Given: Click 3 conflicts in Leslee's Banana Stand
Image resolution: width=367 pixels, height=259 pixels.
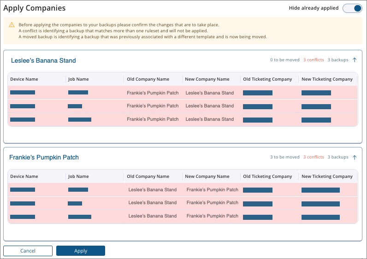Looking at the screenshot, I should tap(314, 60).
